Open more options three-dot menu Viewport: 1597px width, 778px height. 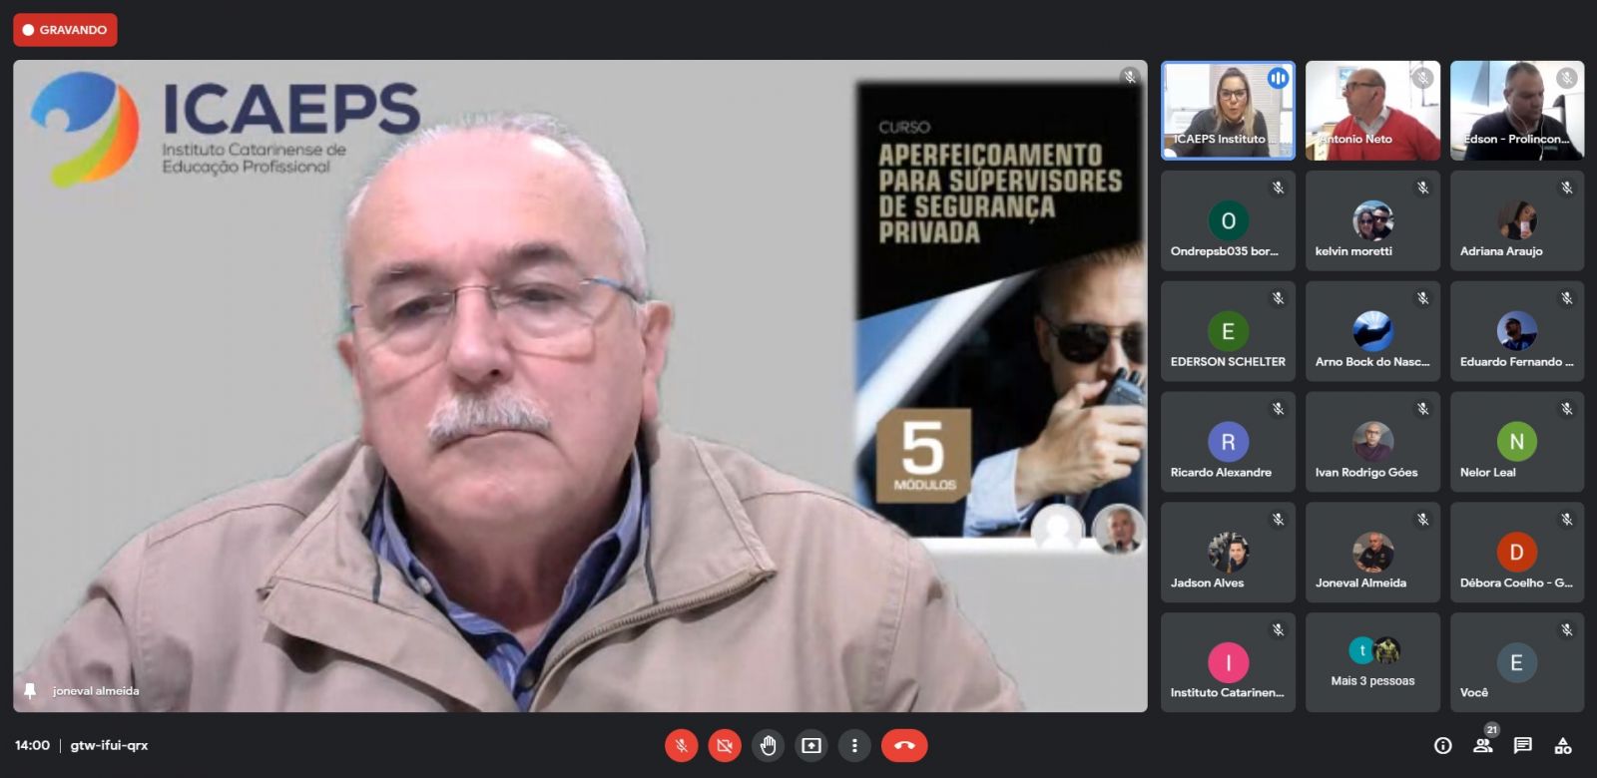point(854,745)
